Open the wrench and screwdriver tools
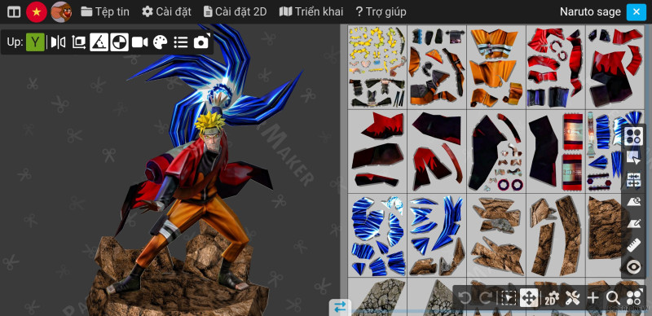 tap(573, 298)
